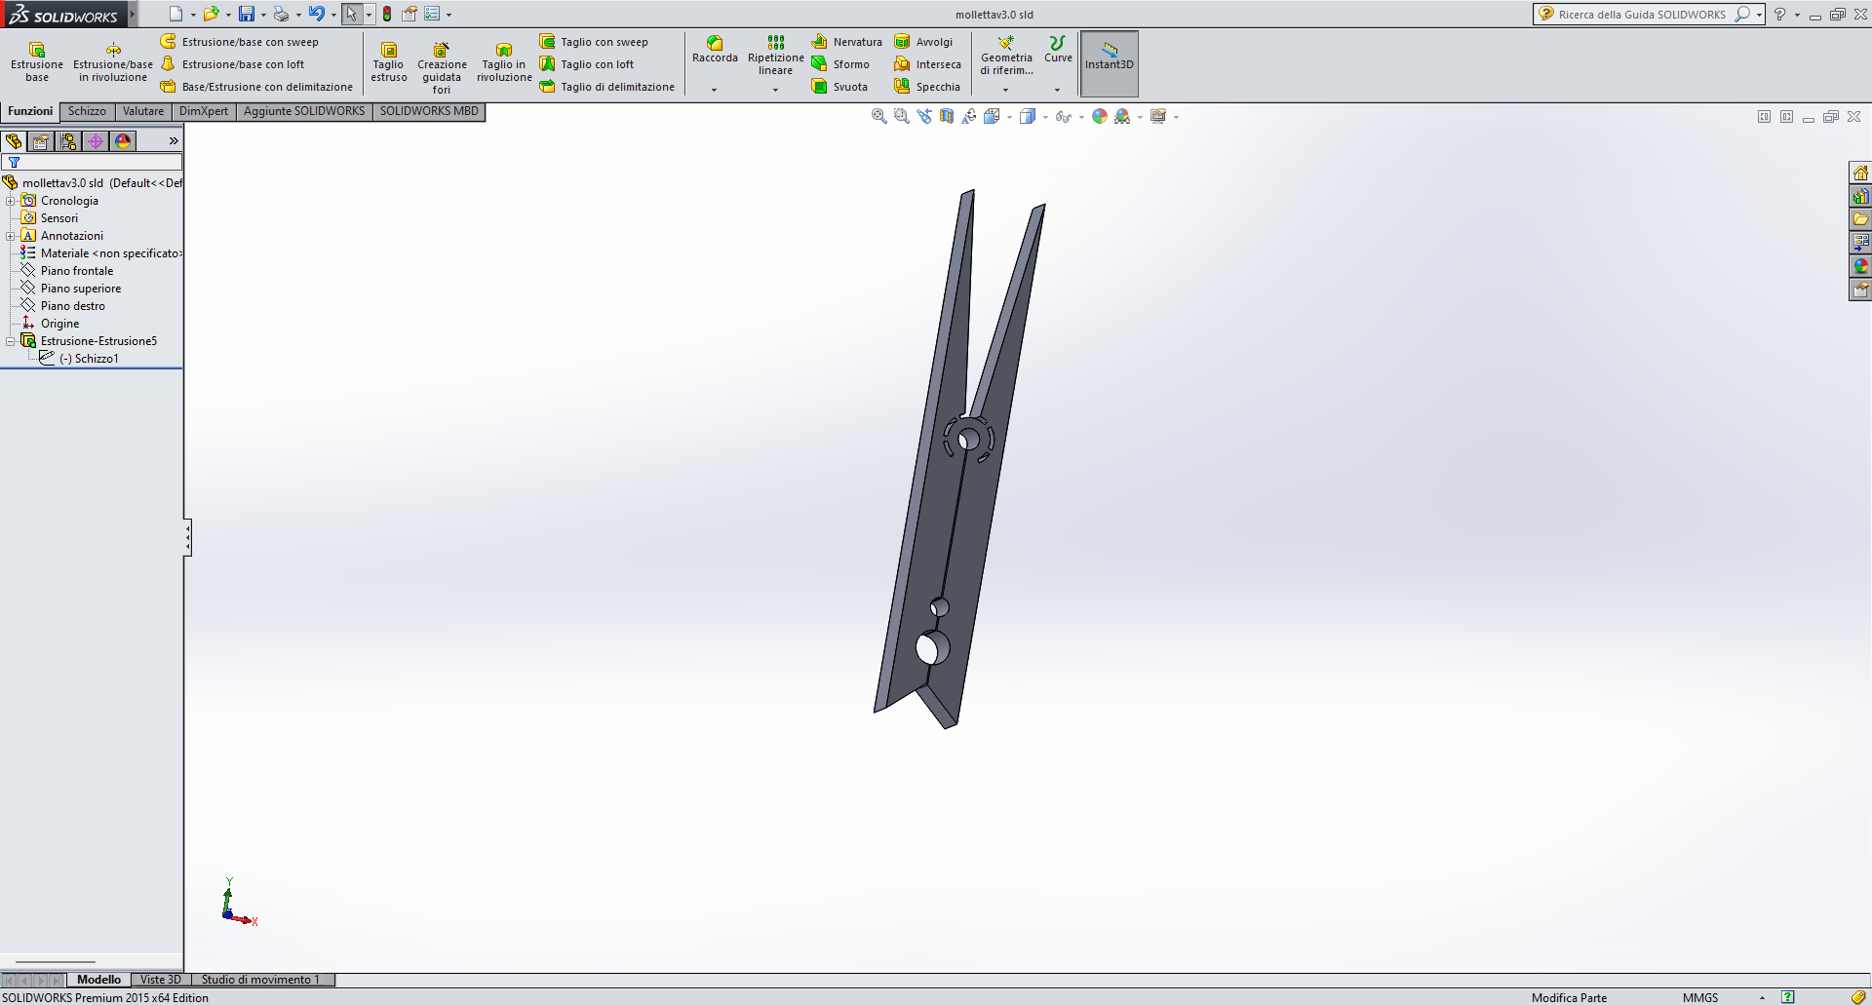Open the Aggiunte SOLIDWORKS tab
This screenshot has height=1005, width=1872.
click(x=304, y=111)
